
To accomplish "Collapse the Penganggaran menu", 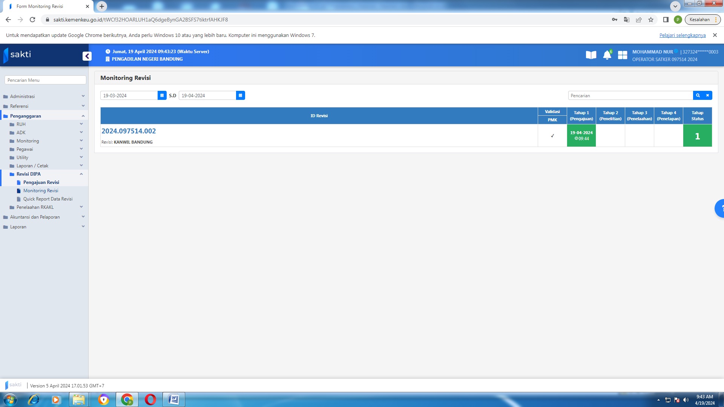I will [26, 116].
